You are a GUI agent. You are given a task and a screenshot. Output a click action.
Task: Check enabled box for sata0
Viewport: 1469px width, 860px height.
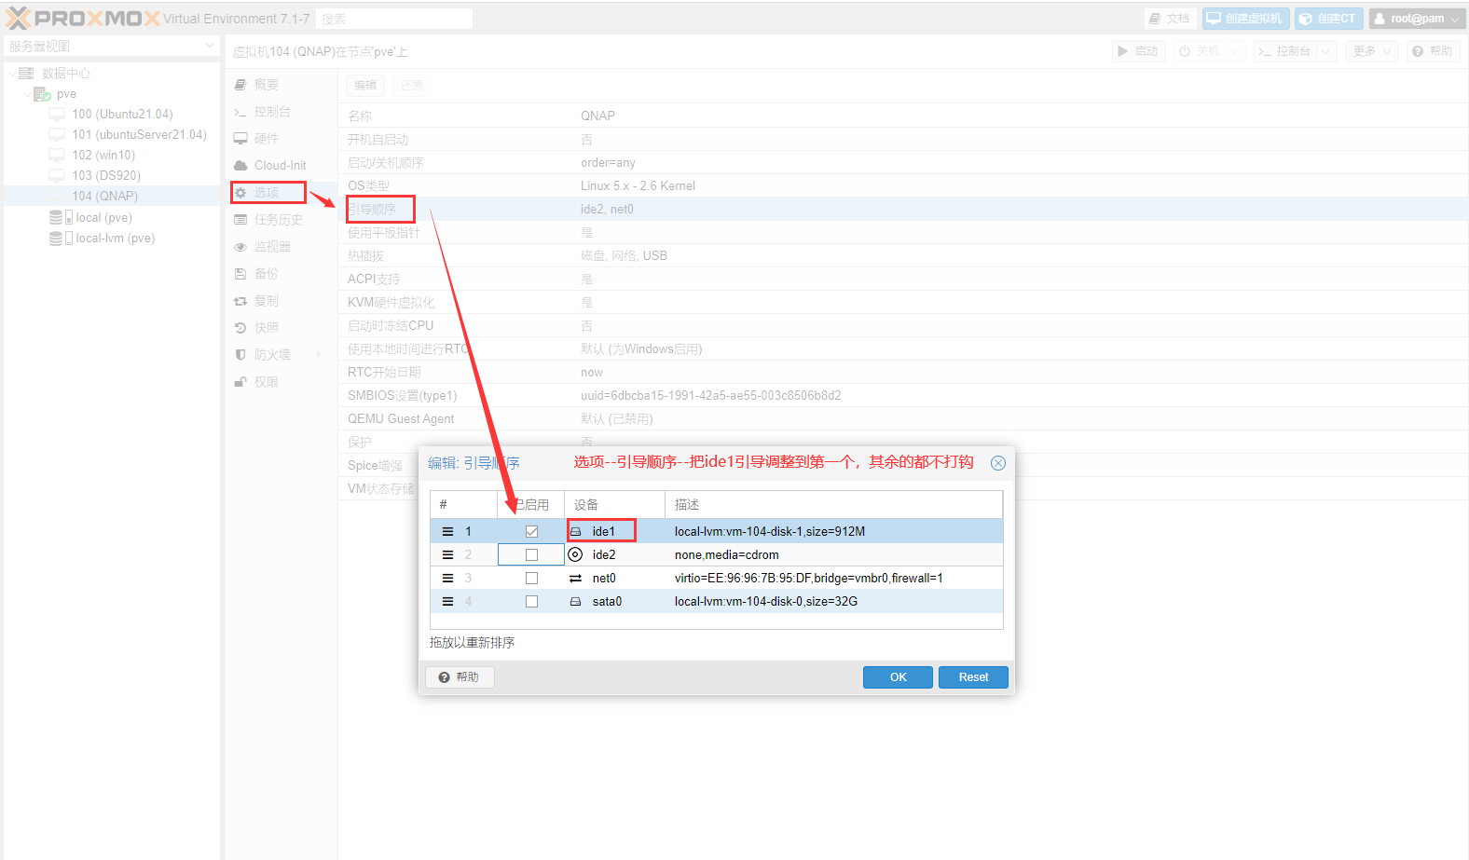[531, 601]
